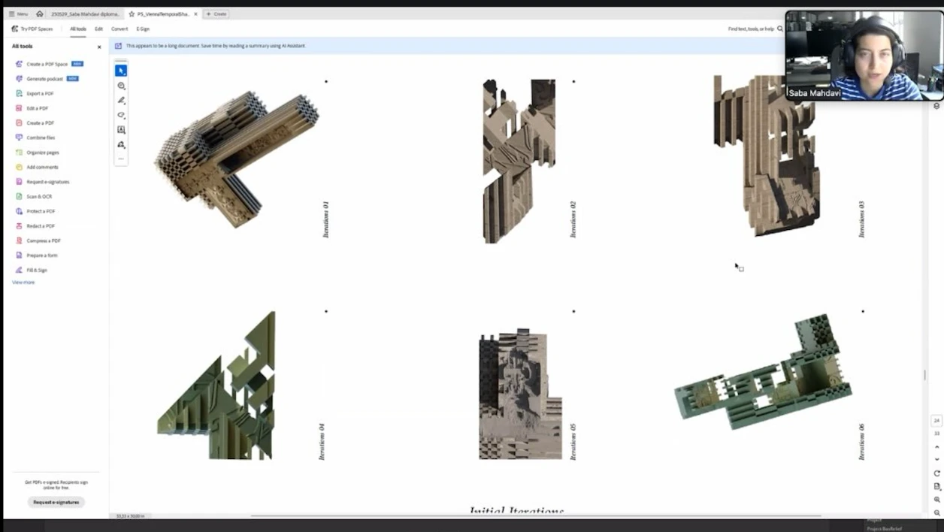The height and width of the screenshot is (532, 944).
Task: Open Redact a PDF tool
Action: [x=35, y=225]
